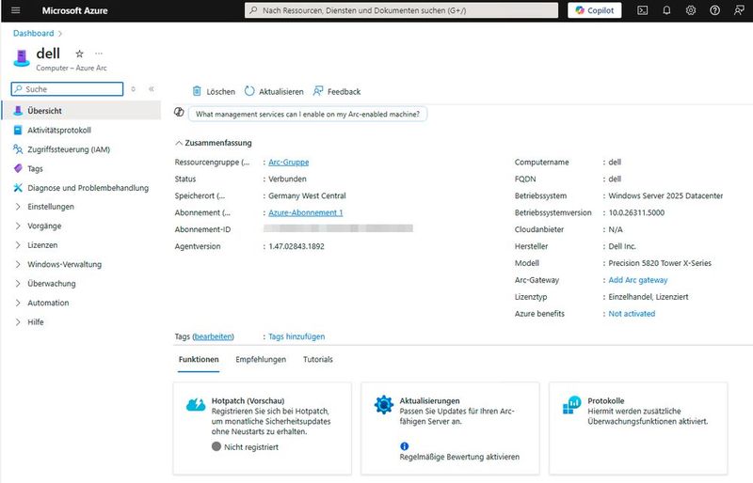753x483 pixels.
Task: Click the Microsoft Azure logo text
Action: pyautogui.click(x=75, y=10)
